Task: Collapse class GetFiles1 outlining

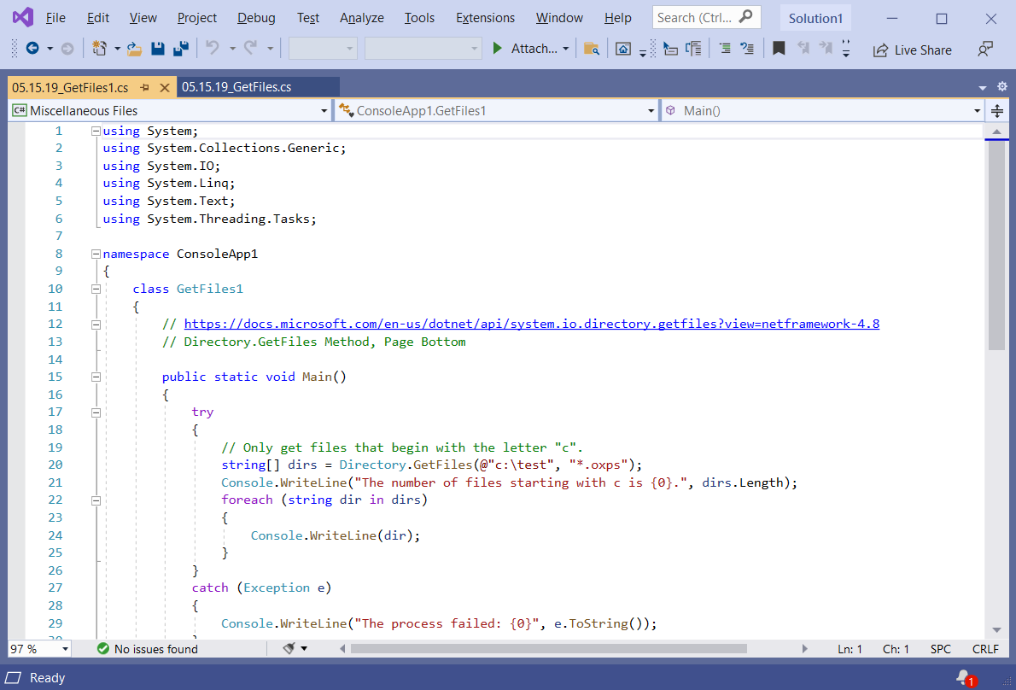Action: 96,289
